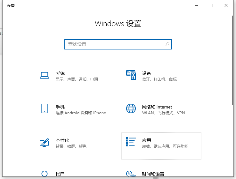Open the 时间和语言 category label
Image resolution: width=236 pixels, height=179 pixels.
point(153,174)
